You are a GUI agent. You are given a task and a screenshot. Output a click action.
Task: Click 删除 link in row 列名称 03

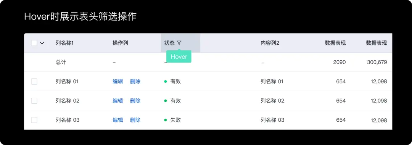pos(135,120)
